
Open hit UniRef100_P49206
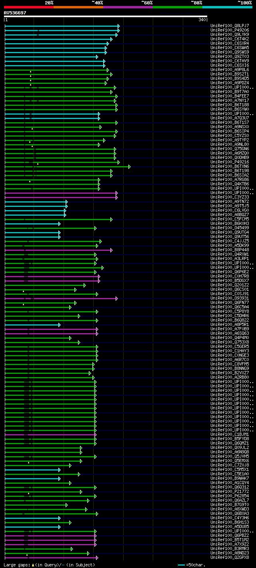[230, 30]
